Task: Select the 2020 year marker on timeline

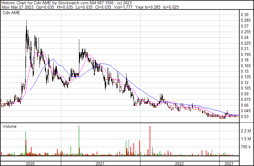Action: click(x=30, y=163)
